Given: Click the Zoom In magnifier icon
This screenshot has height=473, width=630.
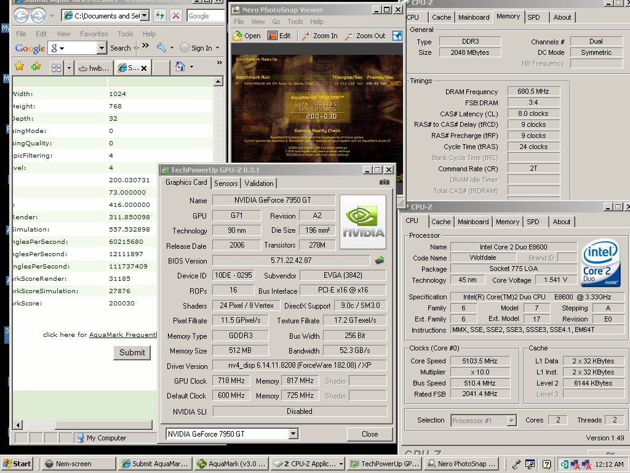Looking at the screenshot, I should pos(306,36).
